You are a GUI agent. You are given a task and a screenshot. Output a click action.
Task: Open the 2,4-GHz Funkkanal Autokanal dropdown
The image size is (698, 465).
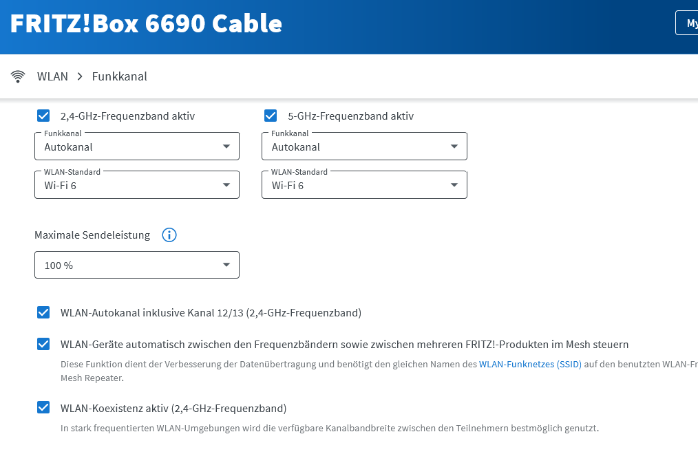(x=137, y=147)
